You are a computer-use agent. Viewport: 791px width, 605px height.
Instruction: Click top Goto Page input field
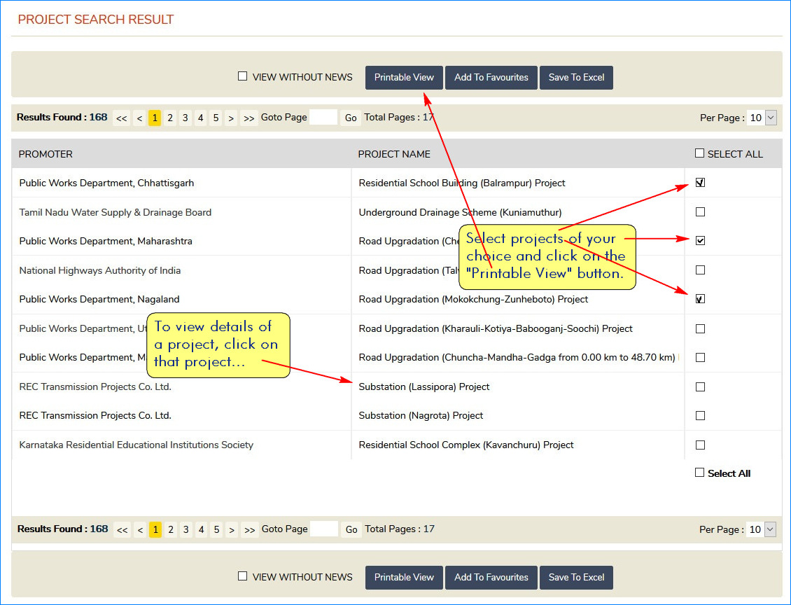(x=323, y=118)
